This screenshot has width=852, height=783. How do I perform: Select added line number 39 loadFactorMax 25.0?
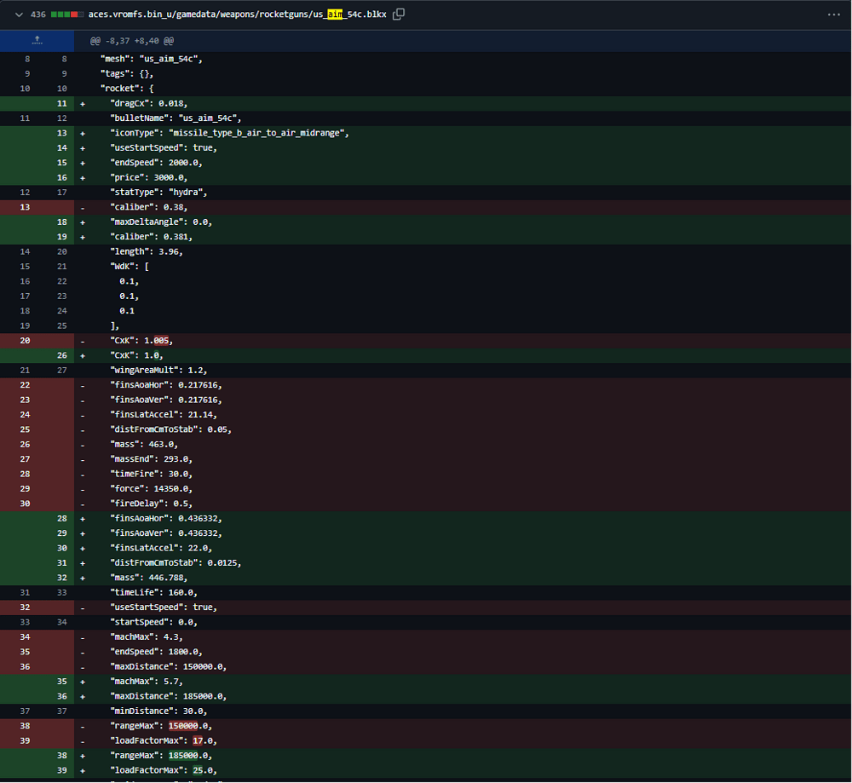coord(62,770)
